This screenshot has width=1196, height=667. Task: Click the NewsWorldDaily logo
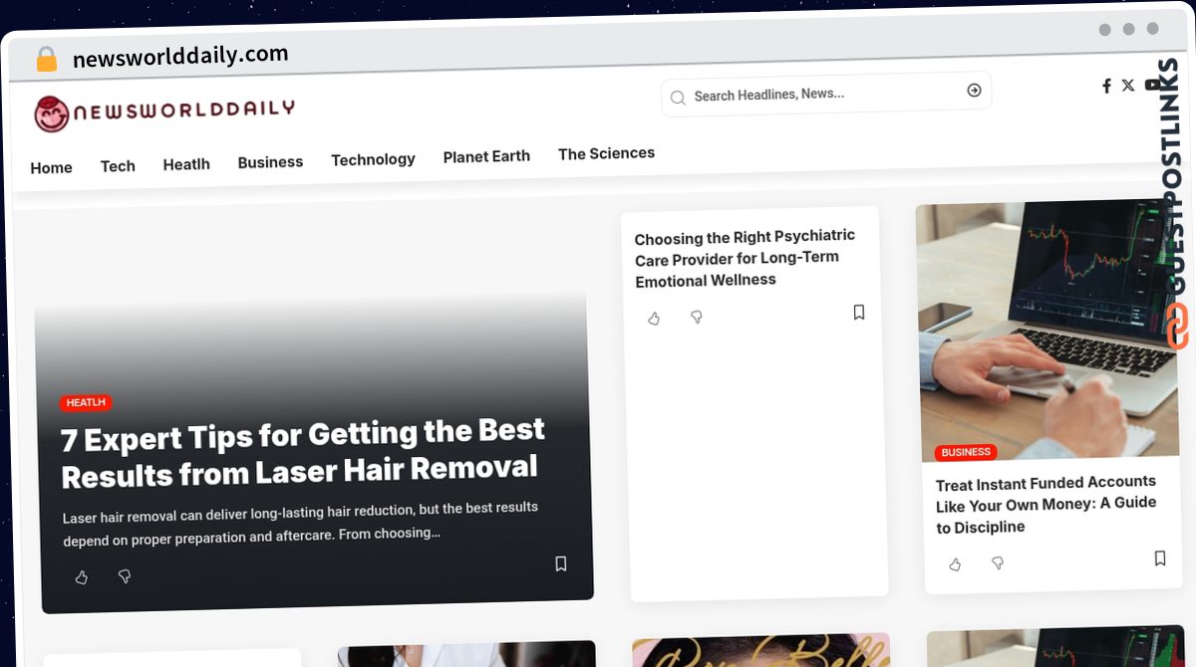point(164,112)
